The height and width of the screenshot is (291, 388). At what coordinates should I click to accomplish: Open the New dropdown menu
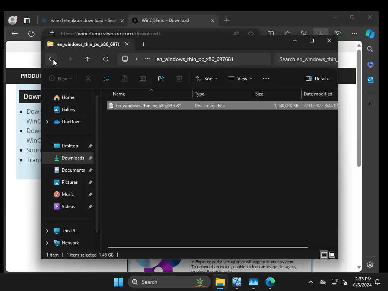(x=60, y=79)
